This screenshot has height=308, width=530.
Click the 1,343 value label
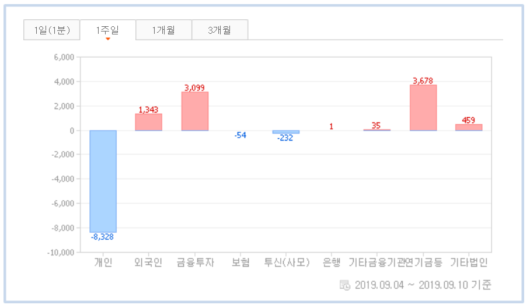click(148, 110)
